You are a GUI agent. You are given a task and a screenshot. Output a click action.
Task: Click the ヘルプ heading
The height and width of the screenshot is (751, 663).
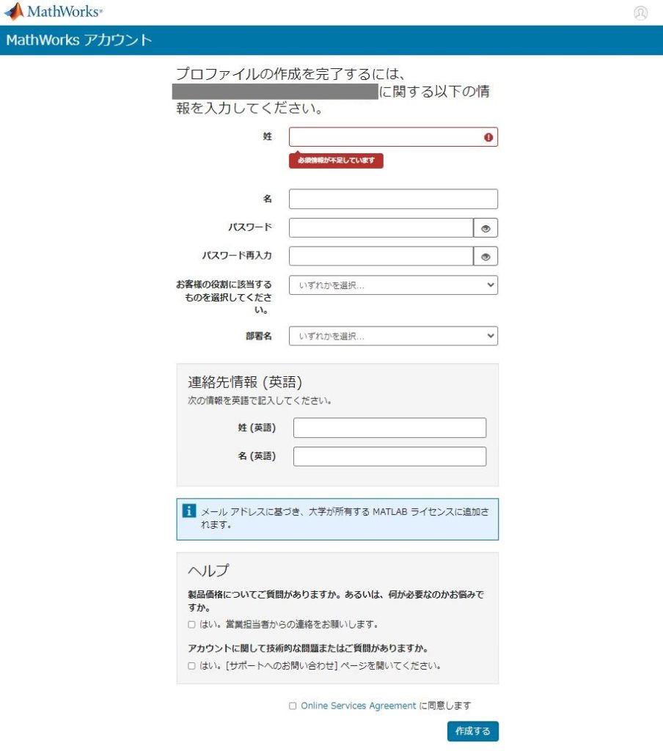pos(208,571)
